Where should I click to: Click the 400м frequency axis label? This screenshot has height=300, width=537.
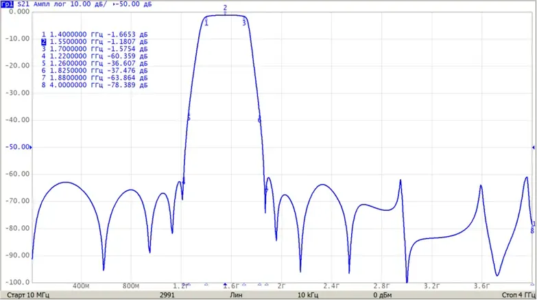click(x=81, y=286)
